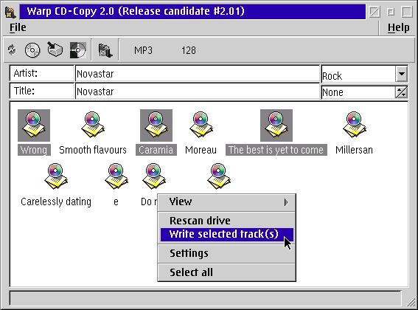Image resolution: width=418 pixels, height=310 pixels.
Task: Open the File menu
Action: (18, 27)
